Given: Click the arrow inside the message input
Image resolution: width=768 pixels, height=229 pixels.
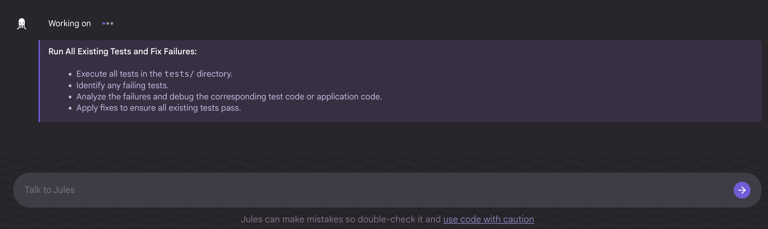Looking at the screenshot, I should 742,190.
